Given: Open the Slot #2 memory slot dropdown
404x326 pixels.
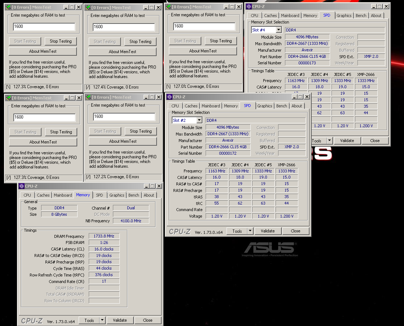Looking at the screenshot, I should point(199,120).
